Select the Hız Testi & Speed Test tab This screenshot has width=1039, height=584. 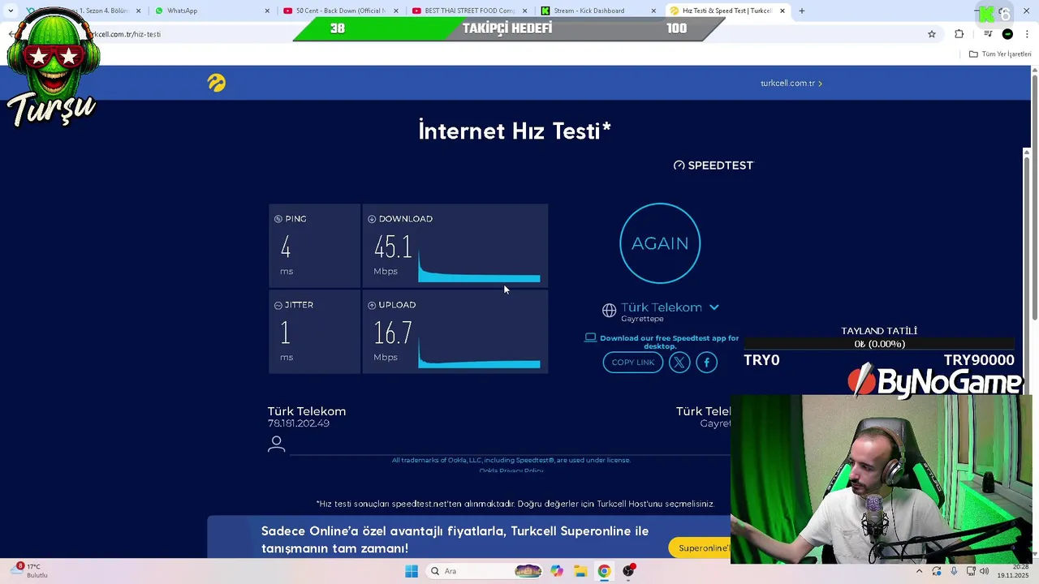click(727, 11)
